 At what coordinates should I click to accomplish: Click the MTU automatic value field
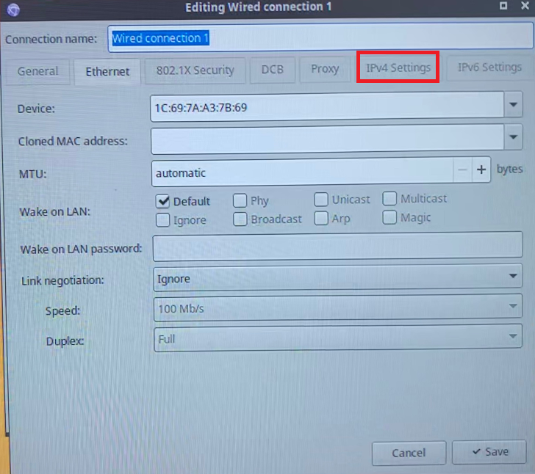(301, 173)
